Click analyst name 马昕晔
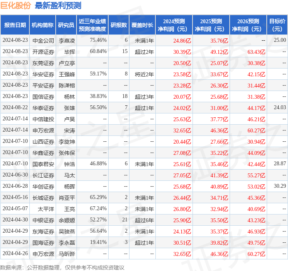 tap(67, 254)
